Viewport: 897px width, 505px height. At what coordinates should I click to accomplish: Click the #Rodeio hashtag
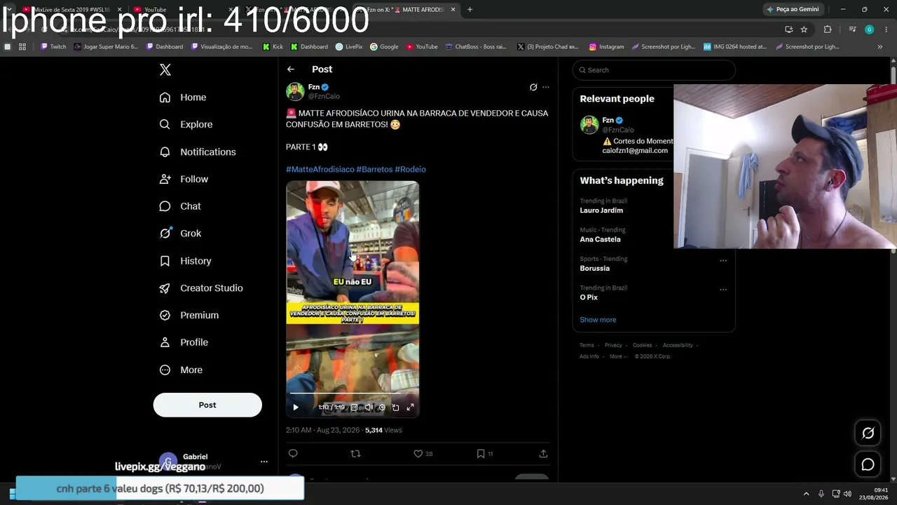click(x=410, y=169)
